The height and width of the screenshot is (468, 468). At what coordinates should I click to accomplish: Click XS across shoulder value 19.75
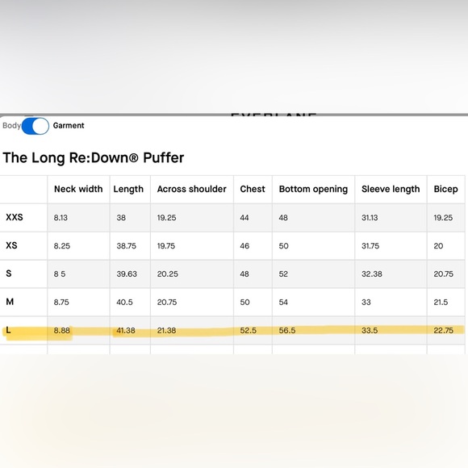[166, 246]
